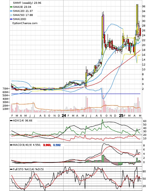Image resolution: width=153 pixels, height=191 pixels.
Task: Select the blue MACD histogram value 0.592
Action: [x=57, y=145]
